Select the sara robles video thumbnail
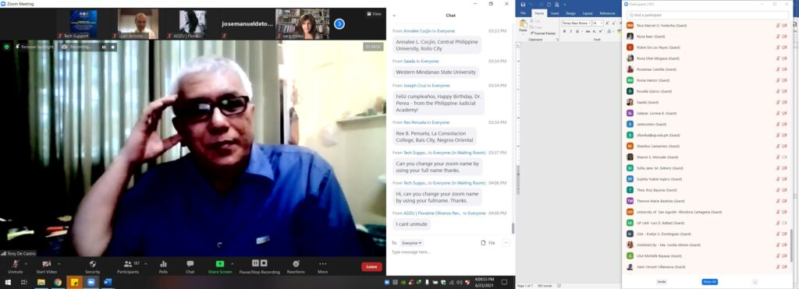The width and height of the screenshot is (799, 289). (303, 24)
